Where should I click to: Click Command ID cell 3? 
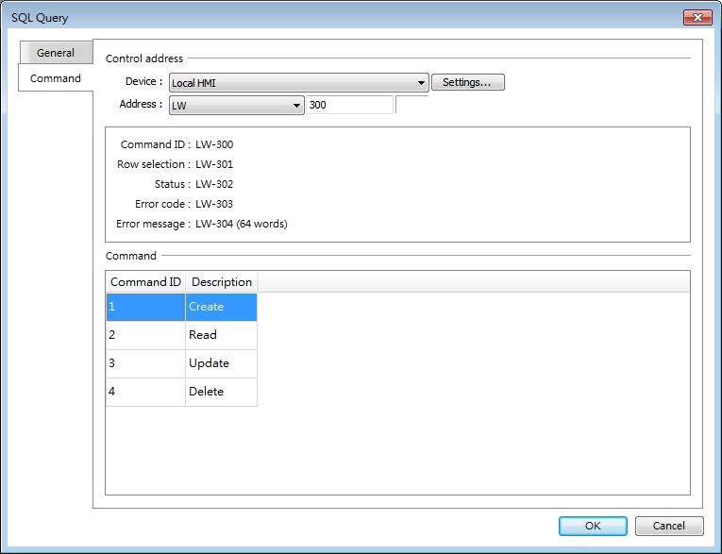point(145,363)
